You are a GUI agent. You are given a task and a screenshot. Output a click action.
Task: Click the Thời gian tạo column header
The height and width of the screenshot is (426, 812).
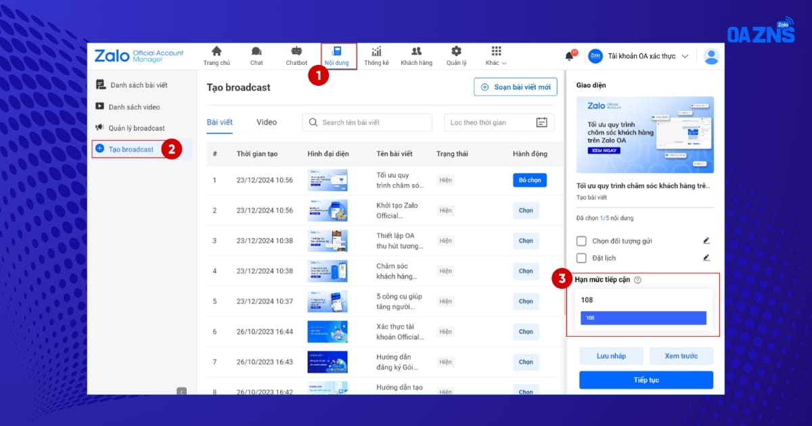(x=257, y=154)
